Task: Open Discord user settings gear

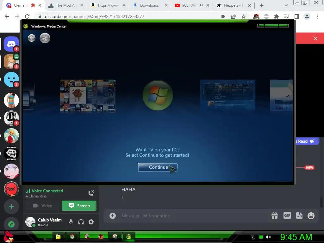Action: coord(91,222)
